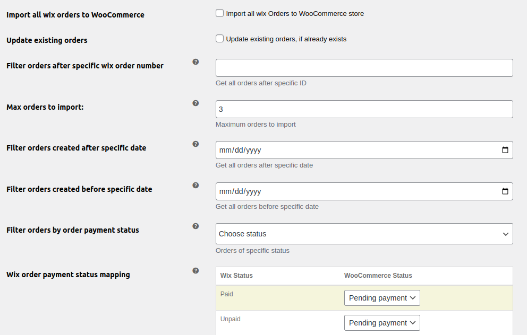527x335 pixels.
Task: Click the created-before date input field
Action: [x=319, y=191]
